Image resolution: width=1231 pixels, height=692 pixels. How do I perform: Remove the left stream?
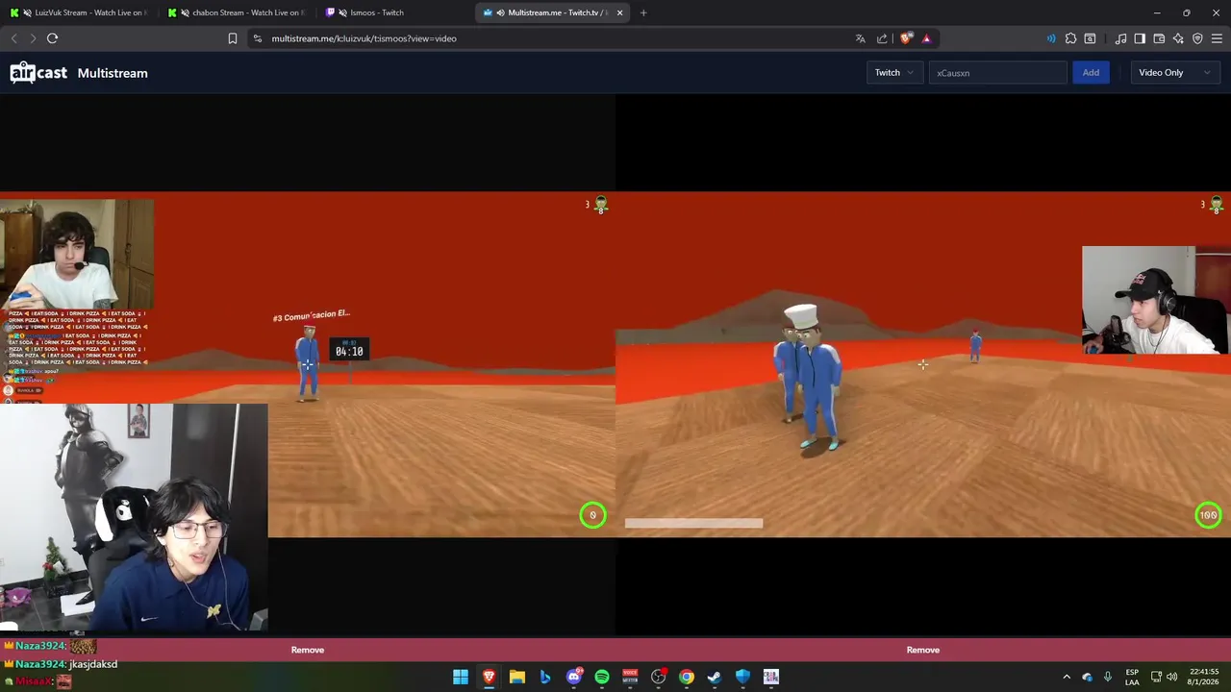pyautogui.click(x=308, y=650)
